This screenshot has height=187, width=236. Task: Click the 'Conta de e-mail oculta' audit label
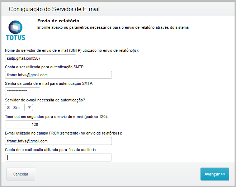(x=51, y=150)
